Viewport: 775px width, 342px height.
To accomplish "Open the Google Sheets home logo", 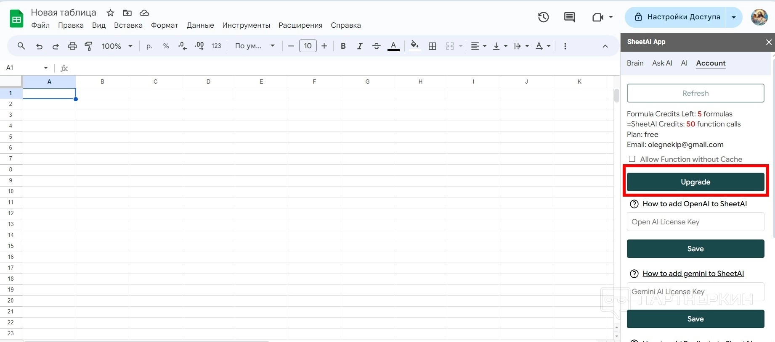I will (x=16, y=19).
